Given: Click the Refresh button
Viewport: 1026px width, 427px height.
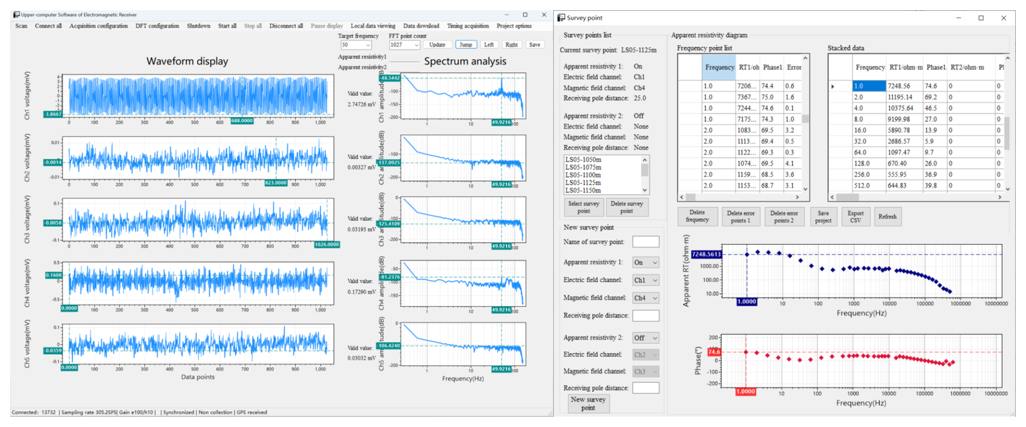Looking at the screenshot, I should pos(887,216).
